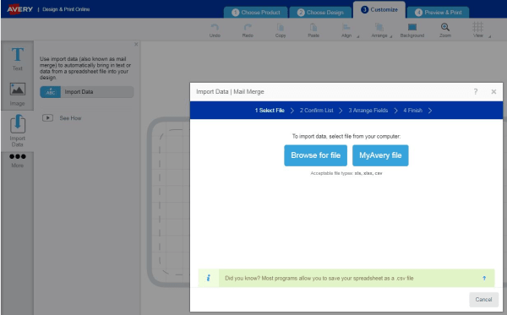
Task: Click the Paste toolbar icon
Action: tap(313, 30)
